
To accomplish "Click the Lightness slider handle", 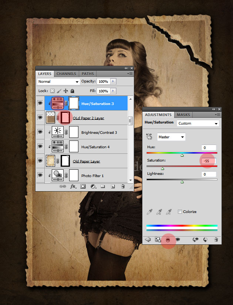I will pos(182,182).
